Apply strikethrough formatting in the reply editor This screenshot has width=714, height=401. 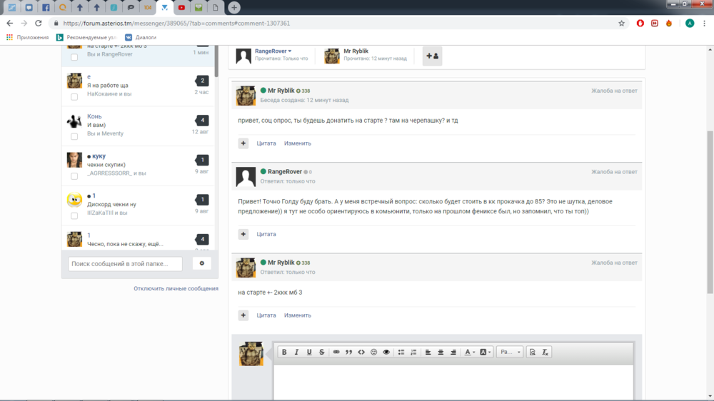coord(321,352)
